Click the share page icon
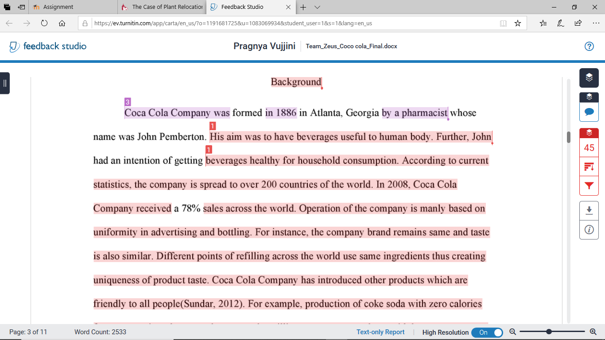The width and height of the screenshot is (605, 340). tap(578, 23)
